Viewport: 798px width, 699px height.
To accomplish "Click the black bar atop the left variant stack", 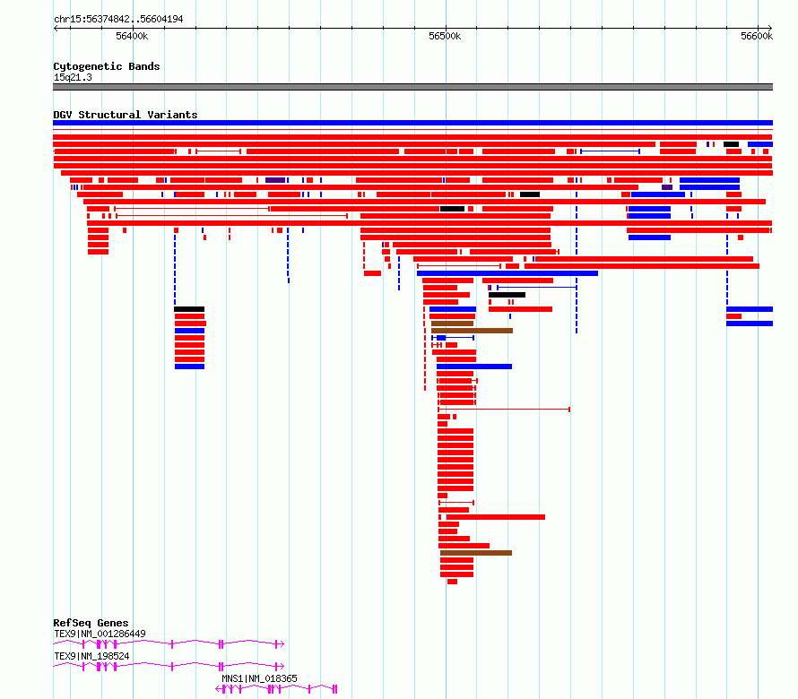I will 189,309.
